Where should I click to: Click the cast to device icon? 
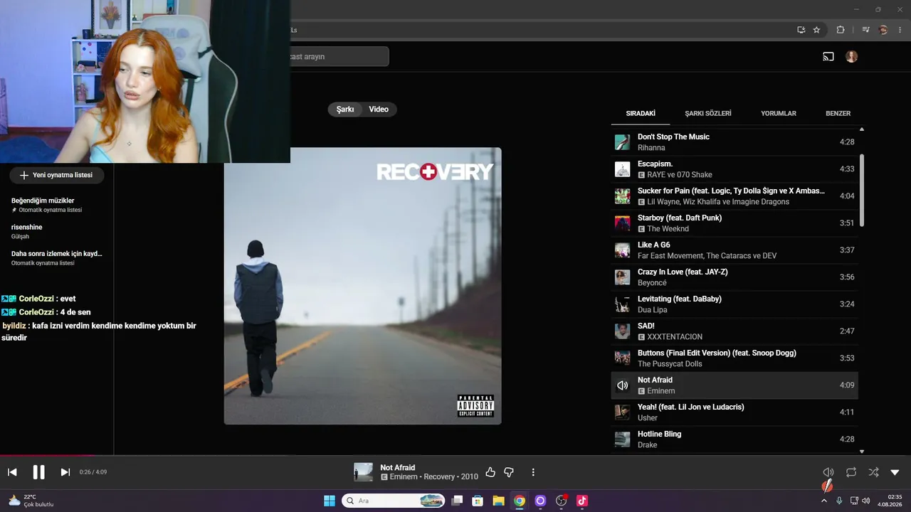pyautogui.click(x=828, y=57)
